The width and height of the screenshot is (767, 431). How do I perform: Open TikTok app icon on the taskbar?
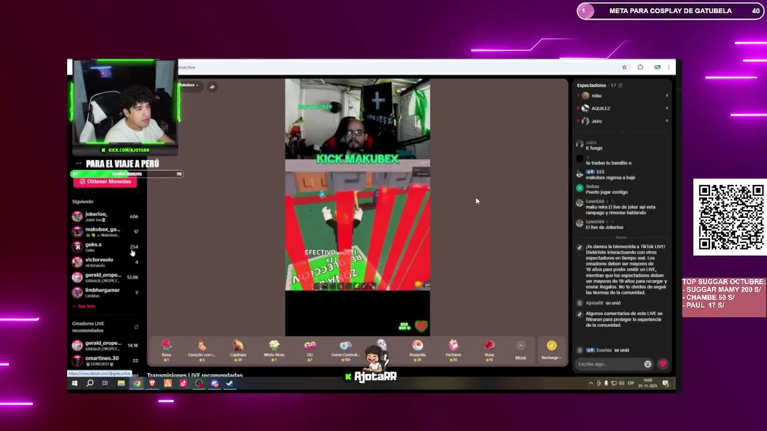183,384
